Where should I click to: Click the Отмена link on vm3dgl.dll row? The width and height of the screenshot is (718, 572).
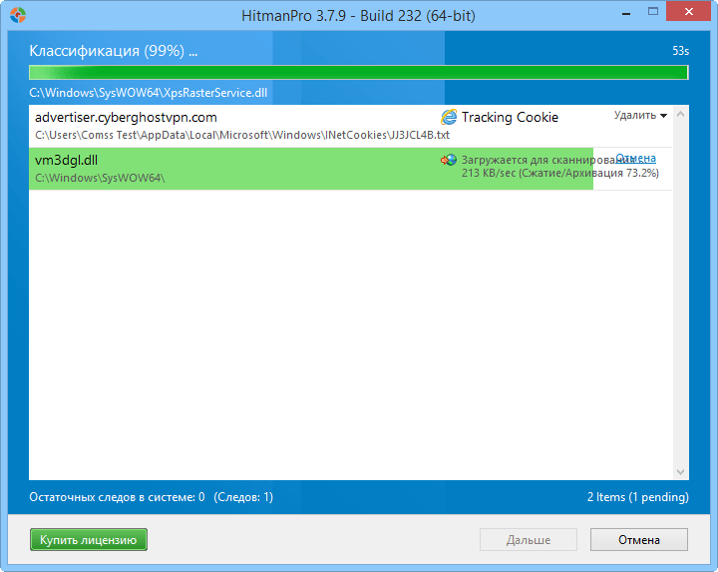pos(636,159)
